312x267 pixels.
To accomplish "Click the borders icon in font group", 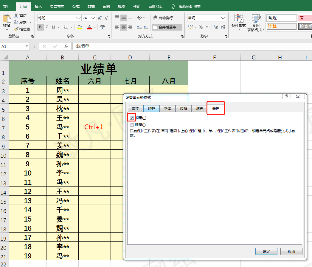I will click(66, 27).
